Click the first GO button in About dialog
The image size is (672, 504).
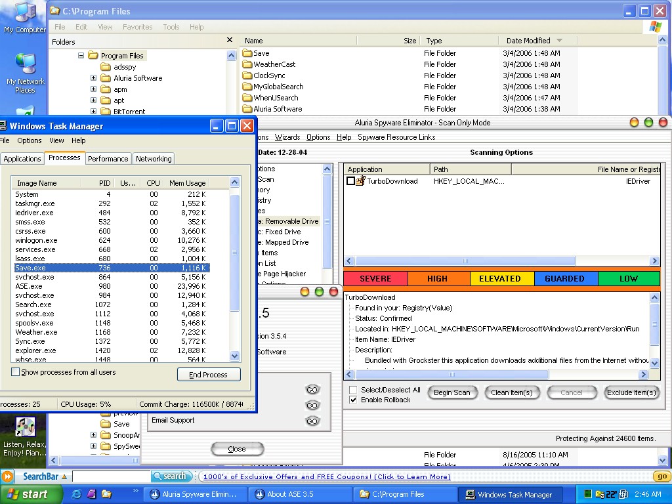pos(312,390)
